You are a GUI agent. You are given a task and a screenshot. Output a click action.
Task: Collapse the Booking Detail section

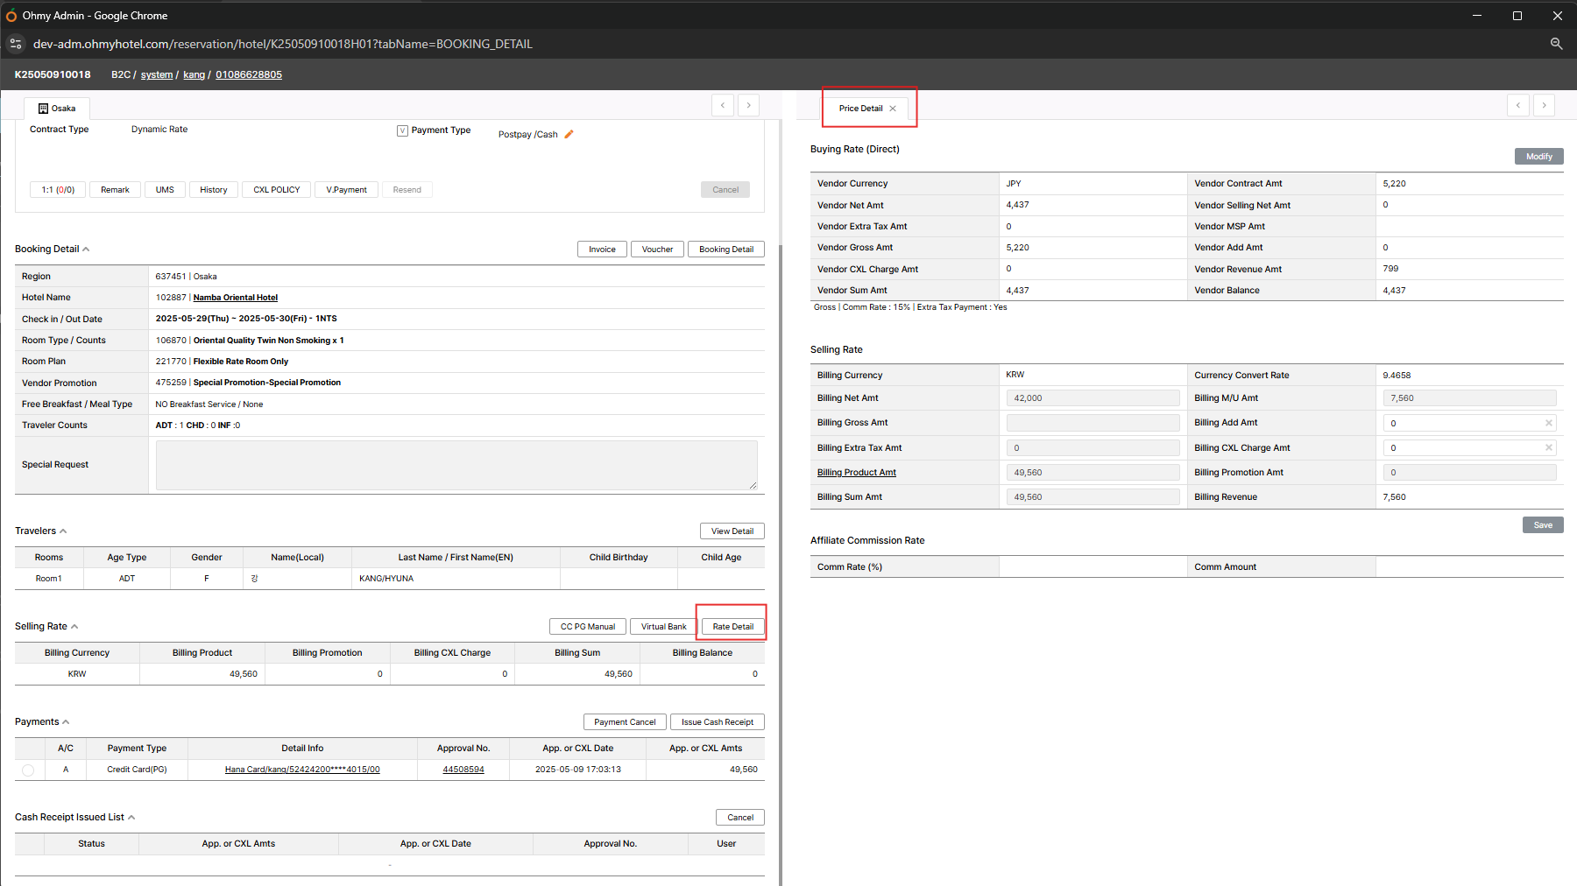click(86, 250)
